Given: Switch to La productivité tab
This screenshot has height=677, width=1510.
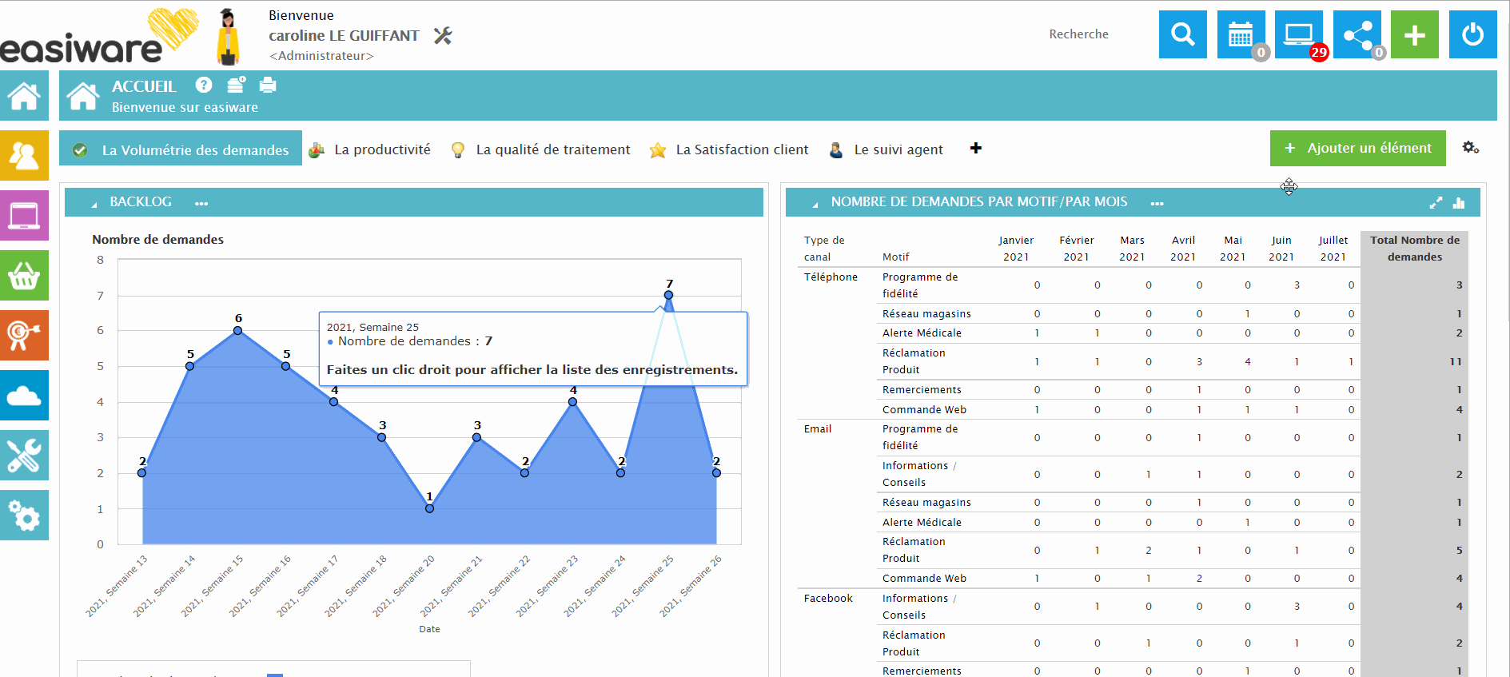Looking at the screenshot, I should (381, 149).
